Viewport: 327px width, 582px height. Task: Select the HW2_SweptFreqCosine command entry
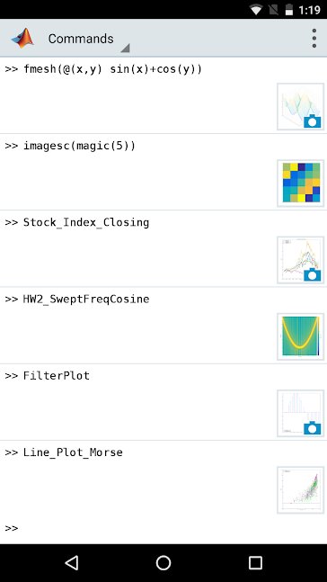tap(86, 300)
